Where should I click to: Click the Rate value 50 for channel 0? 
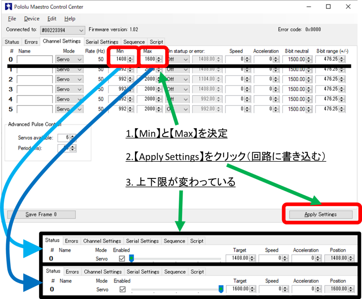pyautogui.click(x=101, y=59)
